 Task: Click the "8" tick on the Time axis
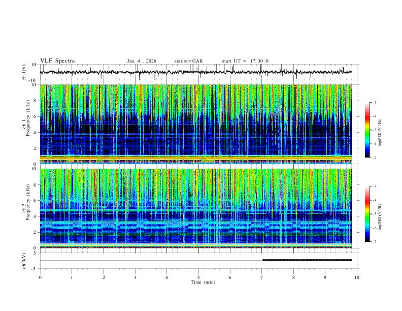point(293,277)
